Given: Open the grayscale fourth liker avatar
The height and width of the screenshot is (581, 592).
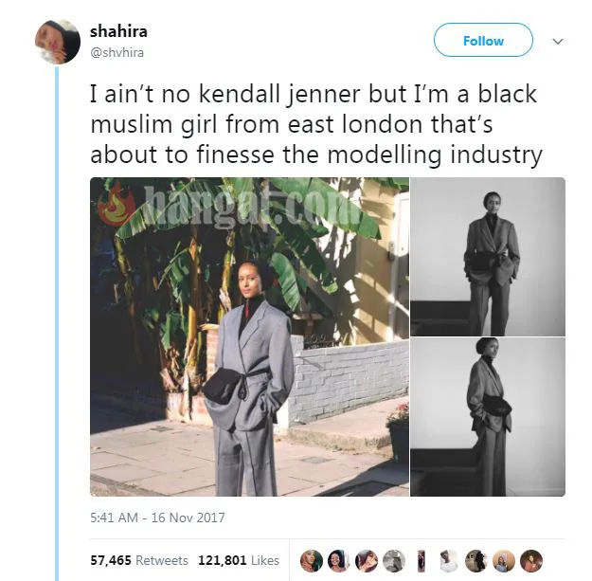Looking at the screenshot, I should 394,560.
